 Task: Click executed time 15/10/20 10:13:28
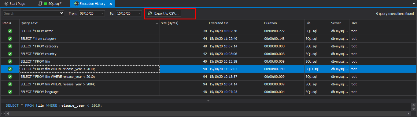click(223, 61)
